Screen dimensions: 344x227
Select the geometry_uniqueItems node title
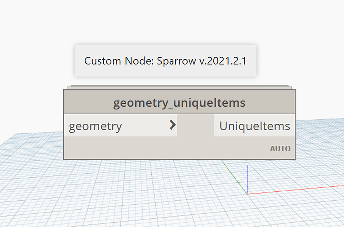coord(179,103)
